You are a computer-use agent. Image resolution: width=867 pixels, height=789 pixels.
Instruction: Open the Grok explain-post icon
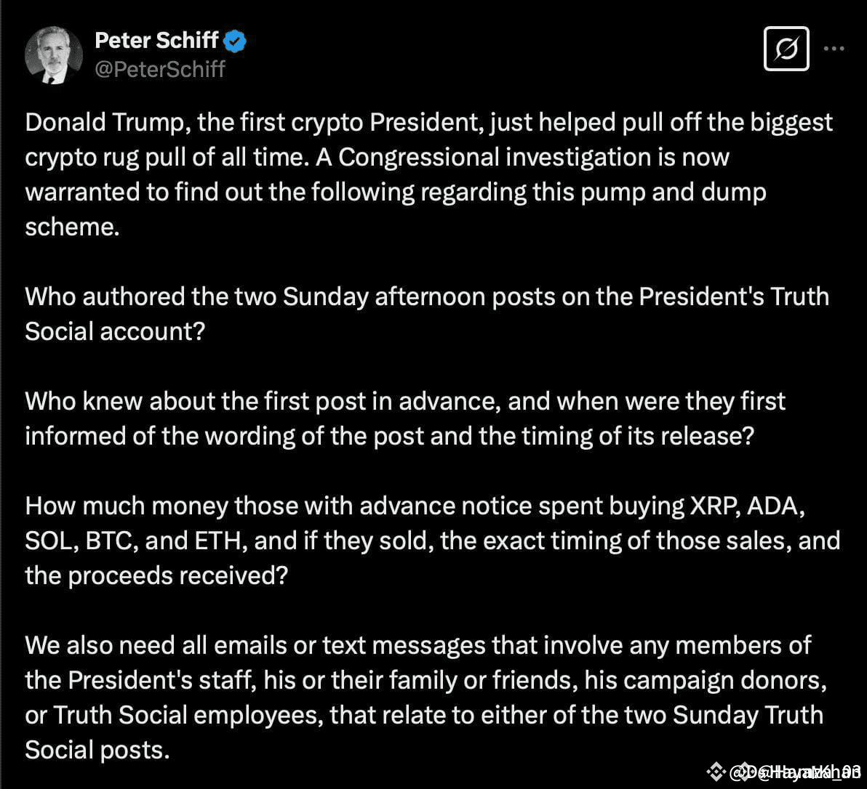tap(786, 49)
